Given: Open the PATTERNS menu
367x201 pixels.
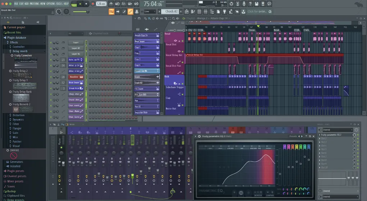Looking at the screenshot, I should coord(35,4).
